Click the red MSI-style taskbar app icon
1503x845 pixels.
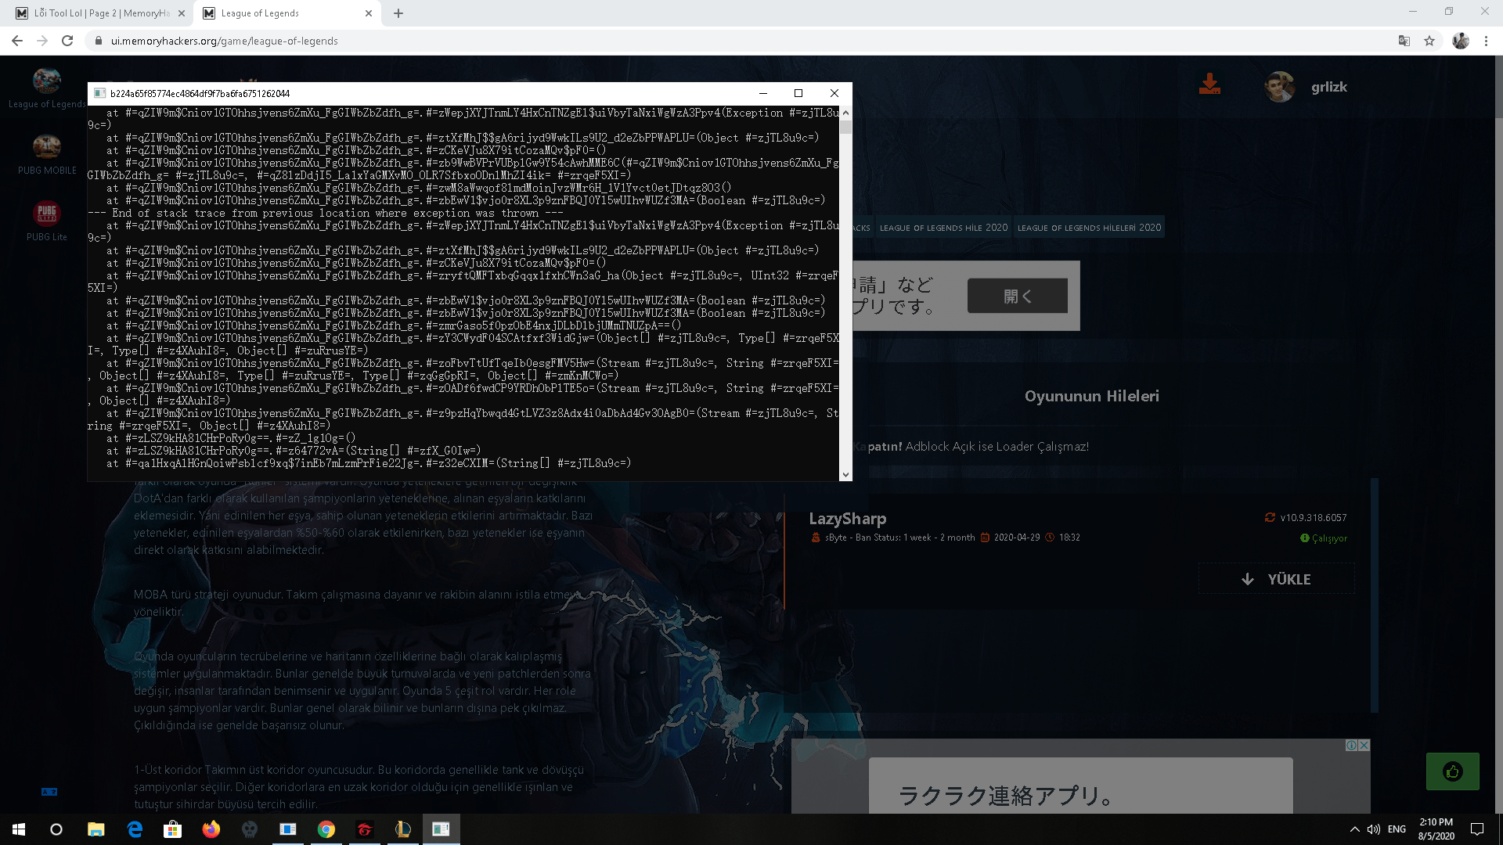365,829
